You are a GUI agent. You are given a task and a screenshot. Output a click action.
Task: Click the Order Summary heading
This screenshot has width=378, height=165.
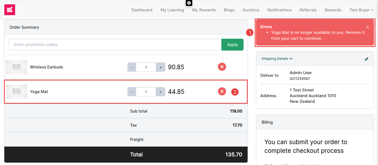pos(24,27)
